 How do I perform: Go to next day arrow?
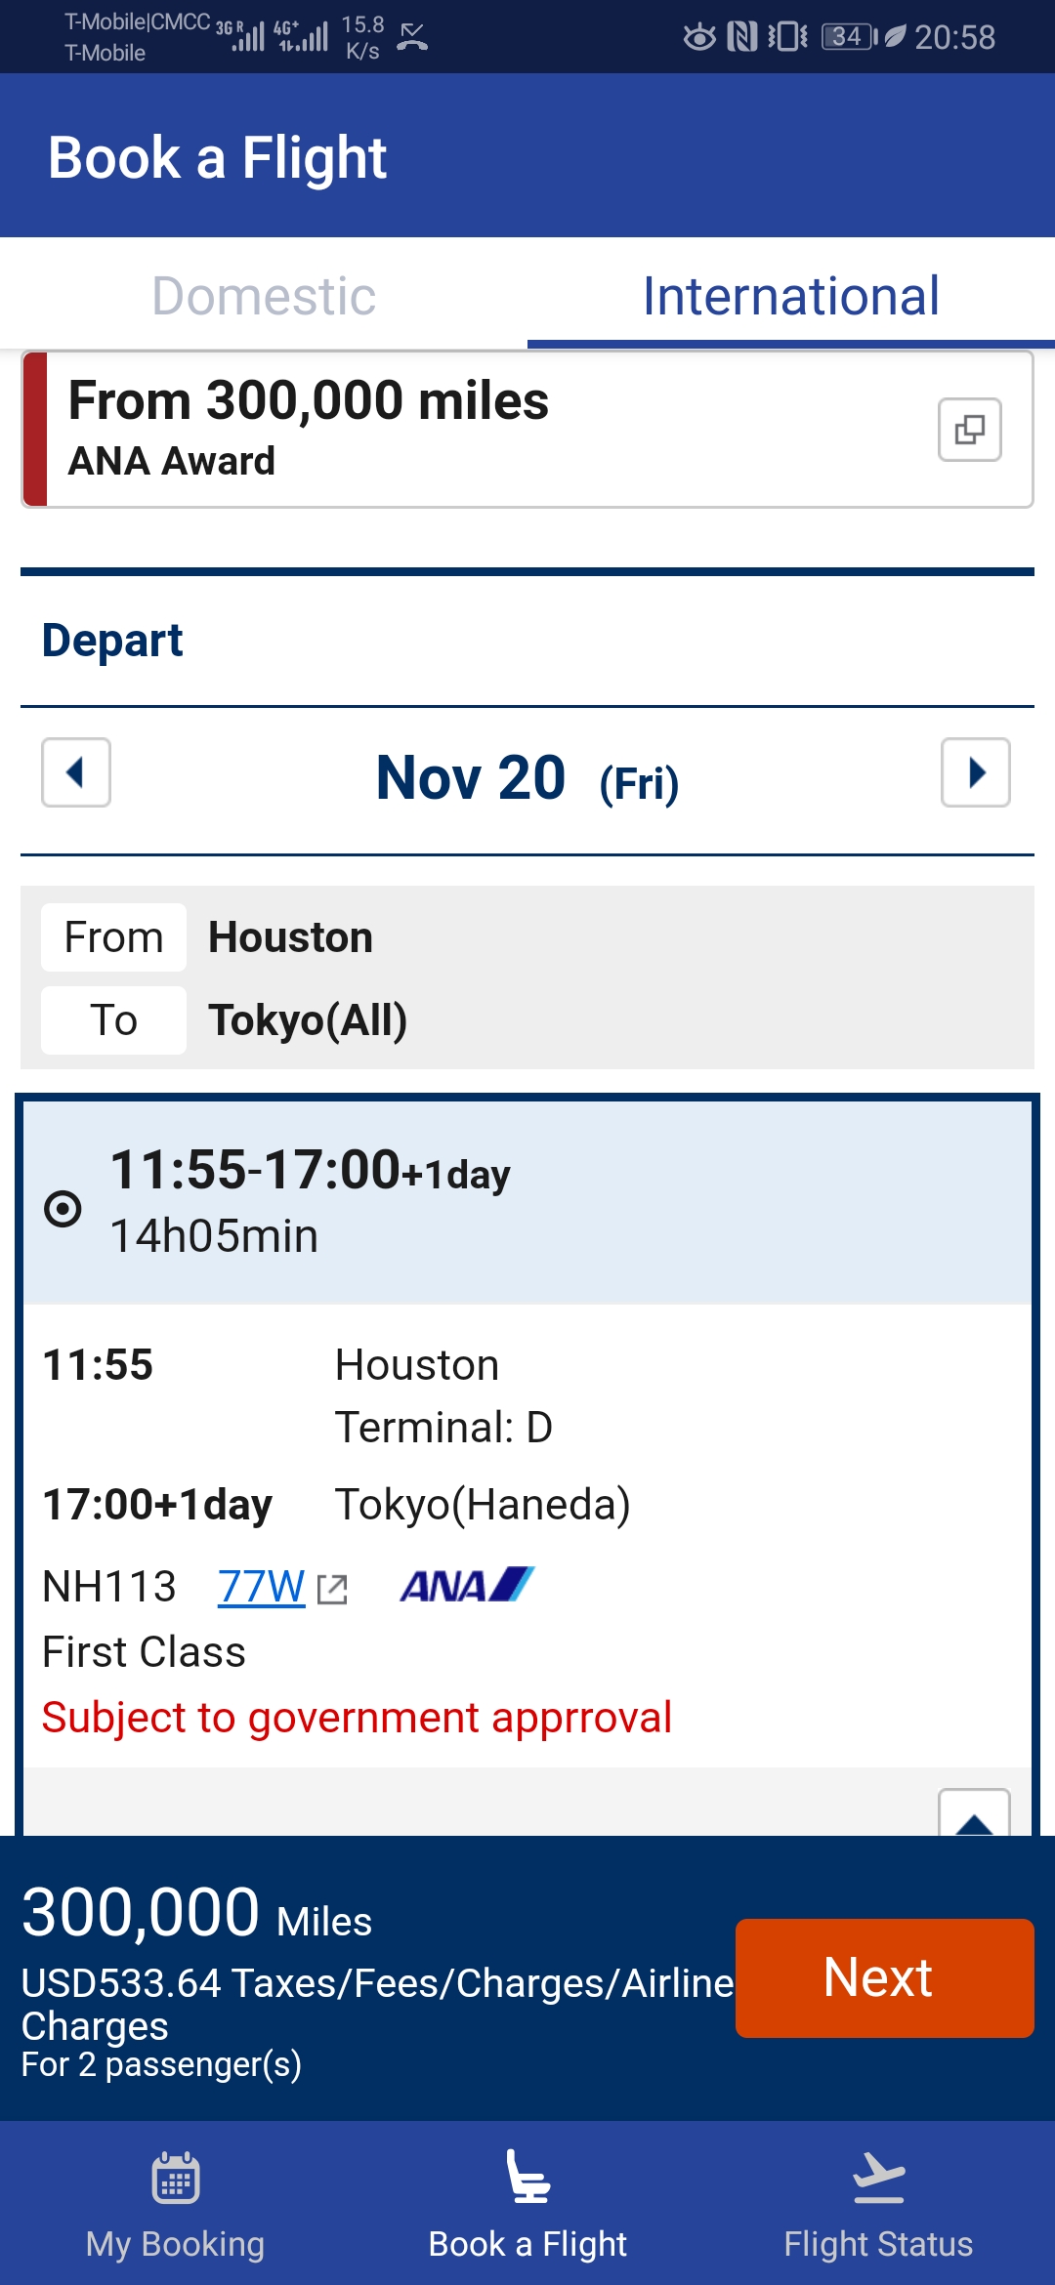tap(975, 772)
